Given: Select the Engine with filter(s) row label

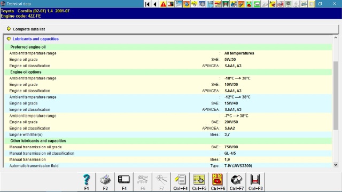Looking at the screenshot, I should pos(26,134).
